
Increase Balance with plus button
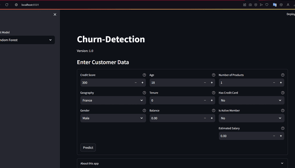click(212, 118)
